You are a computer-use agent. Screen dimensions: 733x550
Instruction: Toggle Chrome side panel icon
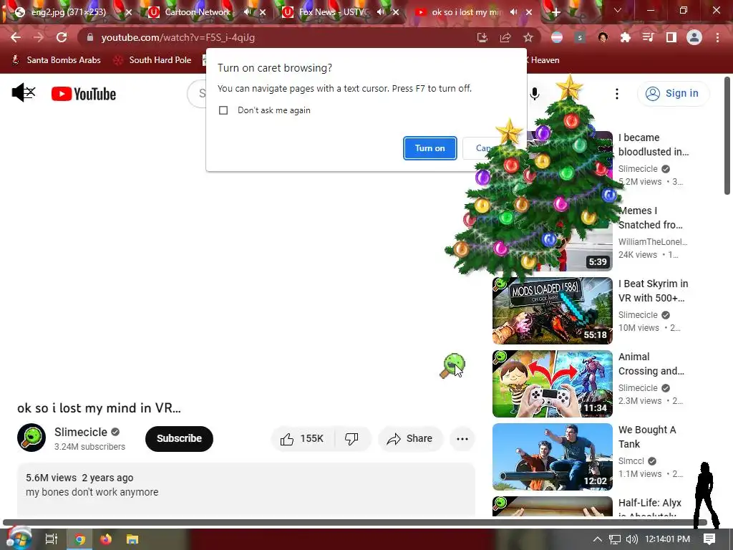coord(671,37)
